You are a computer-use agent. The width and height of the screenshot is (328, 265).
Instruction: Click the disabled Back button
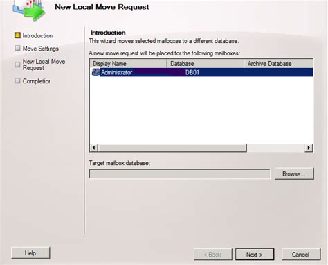tap(212, 255)
